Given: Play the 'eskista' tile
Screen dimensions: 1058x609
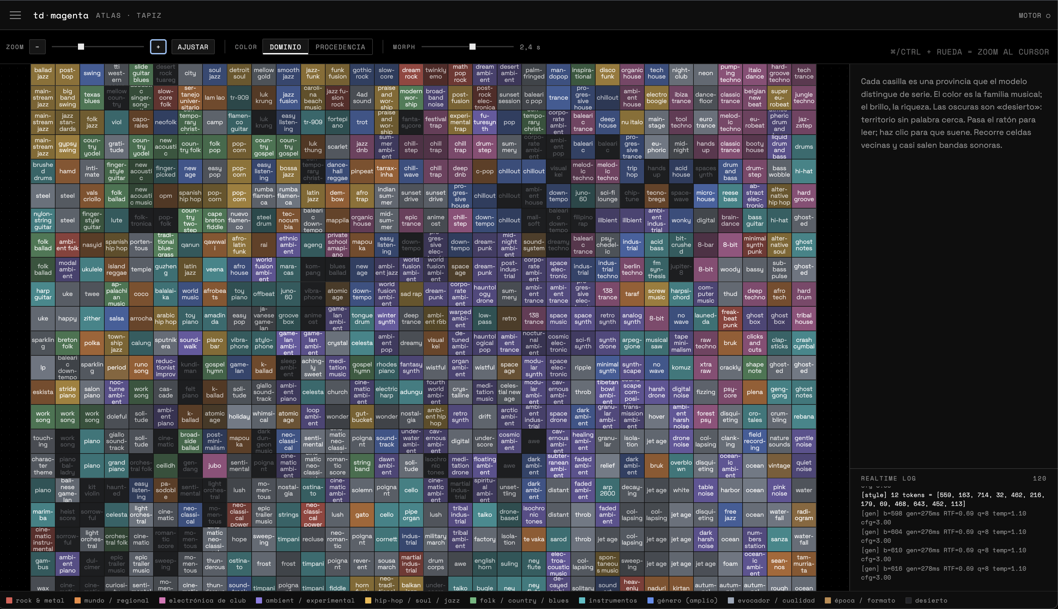Looking at the screenshot, I should (x=43, y=392).
